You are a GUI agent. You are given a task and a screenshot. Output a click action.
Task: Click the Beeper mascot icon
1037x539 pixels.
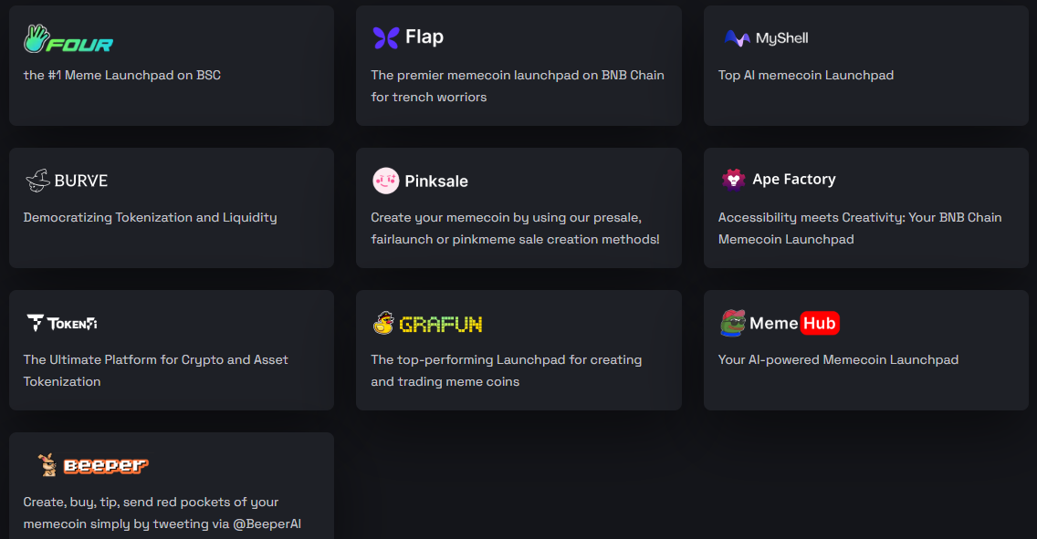[47, 465]
